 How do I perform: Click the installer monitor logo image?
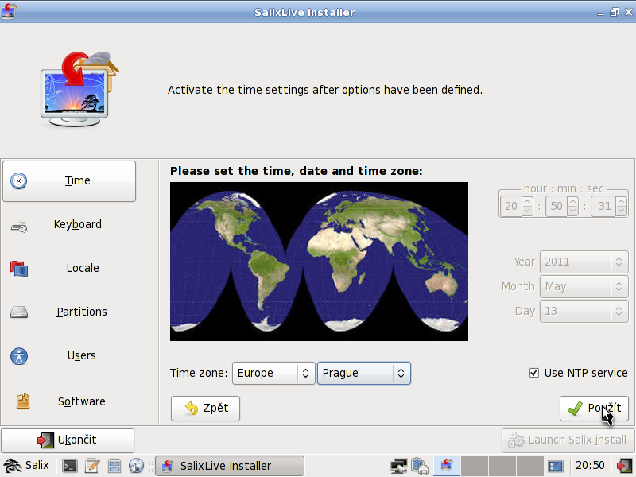tap(79, 89)
